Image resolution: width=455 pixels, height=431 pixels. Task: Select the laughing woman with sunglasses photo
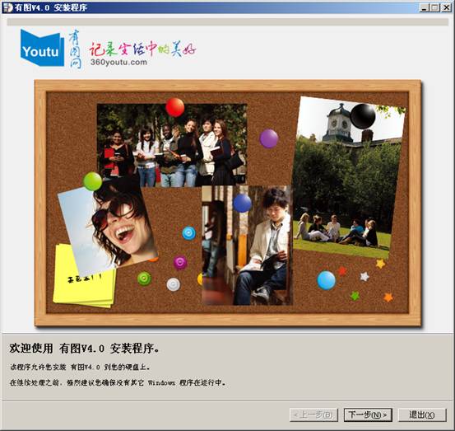point(108,227)
